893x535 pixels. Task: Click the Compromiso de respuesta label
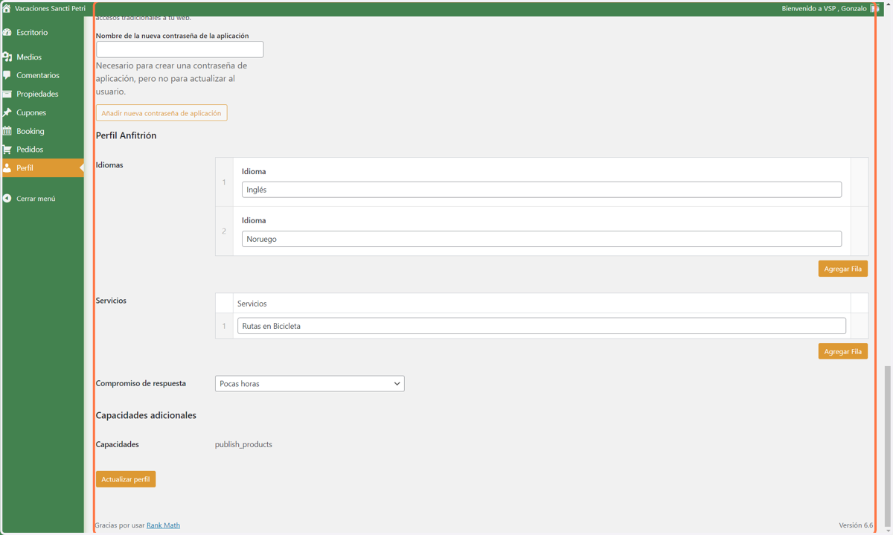click(141, 384)
